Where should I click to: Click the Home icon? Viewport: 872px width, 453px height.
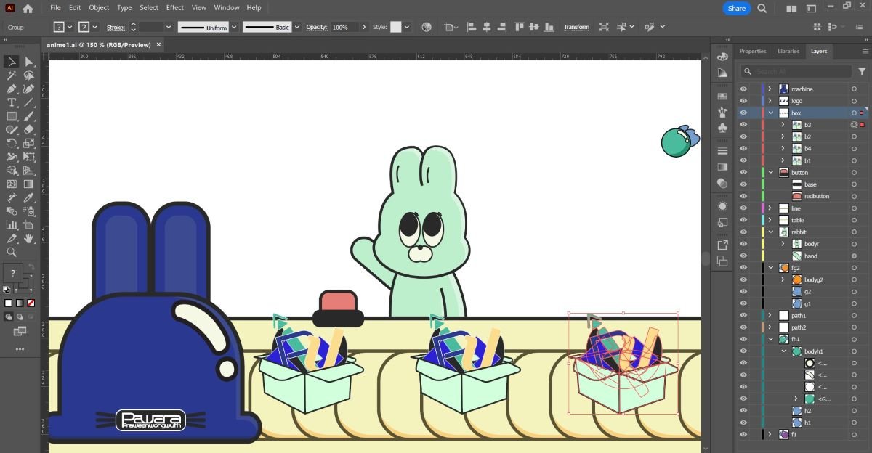[28, 9]
